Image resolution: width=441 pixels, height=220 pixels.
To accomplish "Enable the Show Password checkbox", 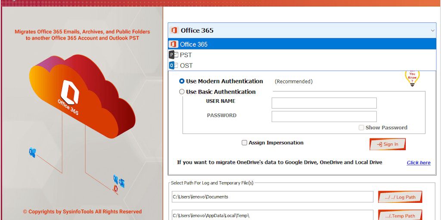I will click(x=361, y=128).
